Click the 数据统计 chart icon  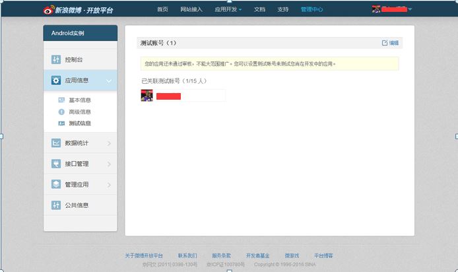click(x=56, y=143)
